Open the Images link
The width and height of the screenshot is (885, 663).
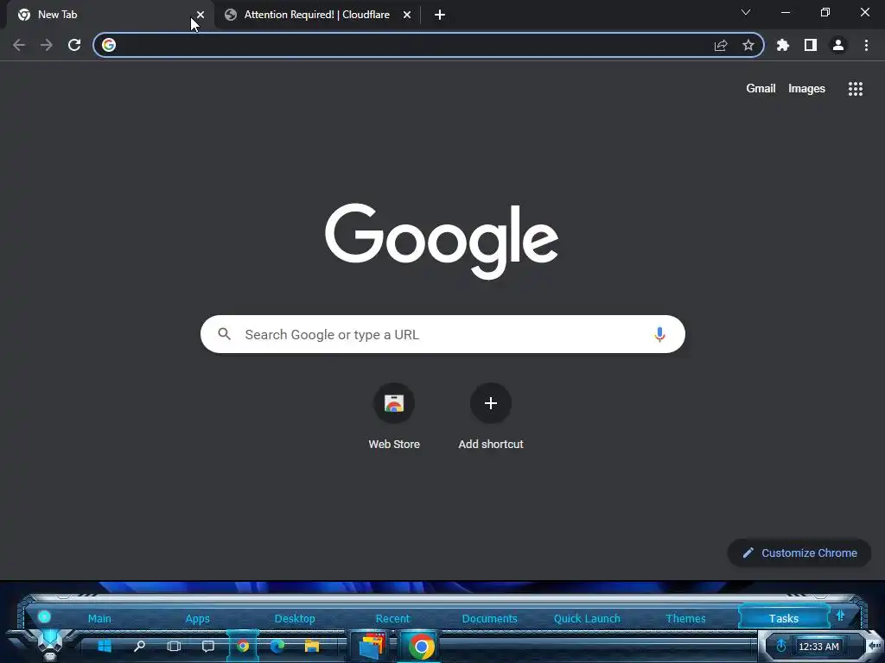tap(806, 89)
